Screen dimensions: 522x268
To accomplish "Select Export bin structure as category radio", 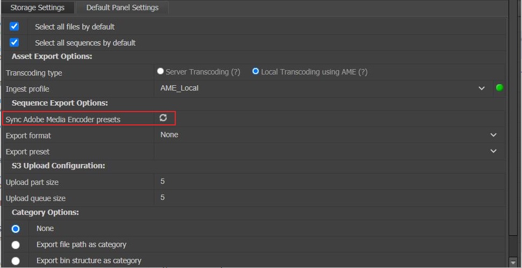I will pyautogui.click(x=15, y=261).
